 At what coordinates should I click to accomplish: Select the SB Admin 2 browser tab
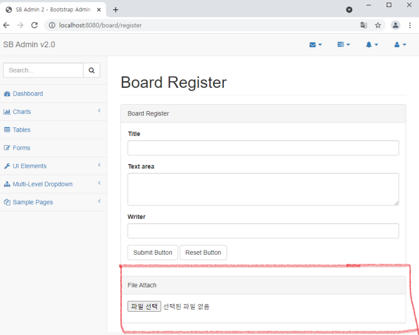[x=54, y=10]
